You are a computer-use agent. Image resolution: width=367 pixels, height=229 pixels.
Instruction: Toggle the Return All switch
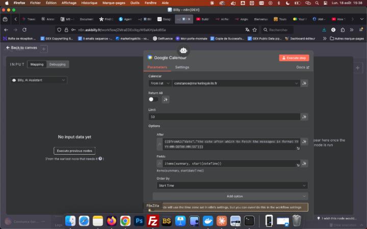coord(153,100)
